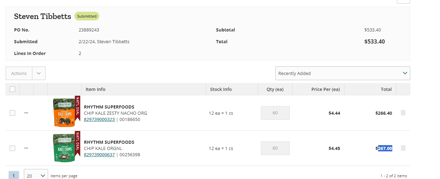Click the green Kale Chips Original thumbnail
The image size is (440, 179).
[64, 148]
